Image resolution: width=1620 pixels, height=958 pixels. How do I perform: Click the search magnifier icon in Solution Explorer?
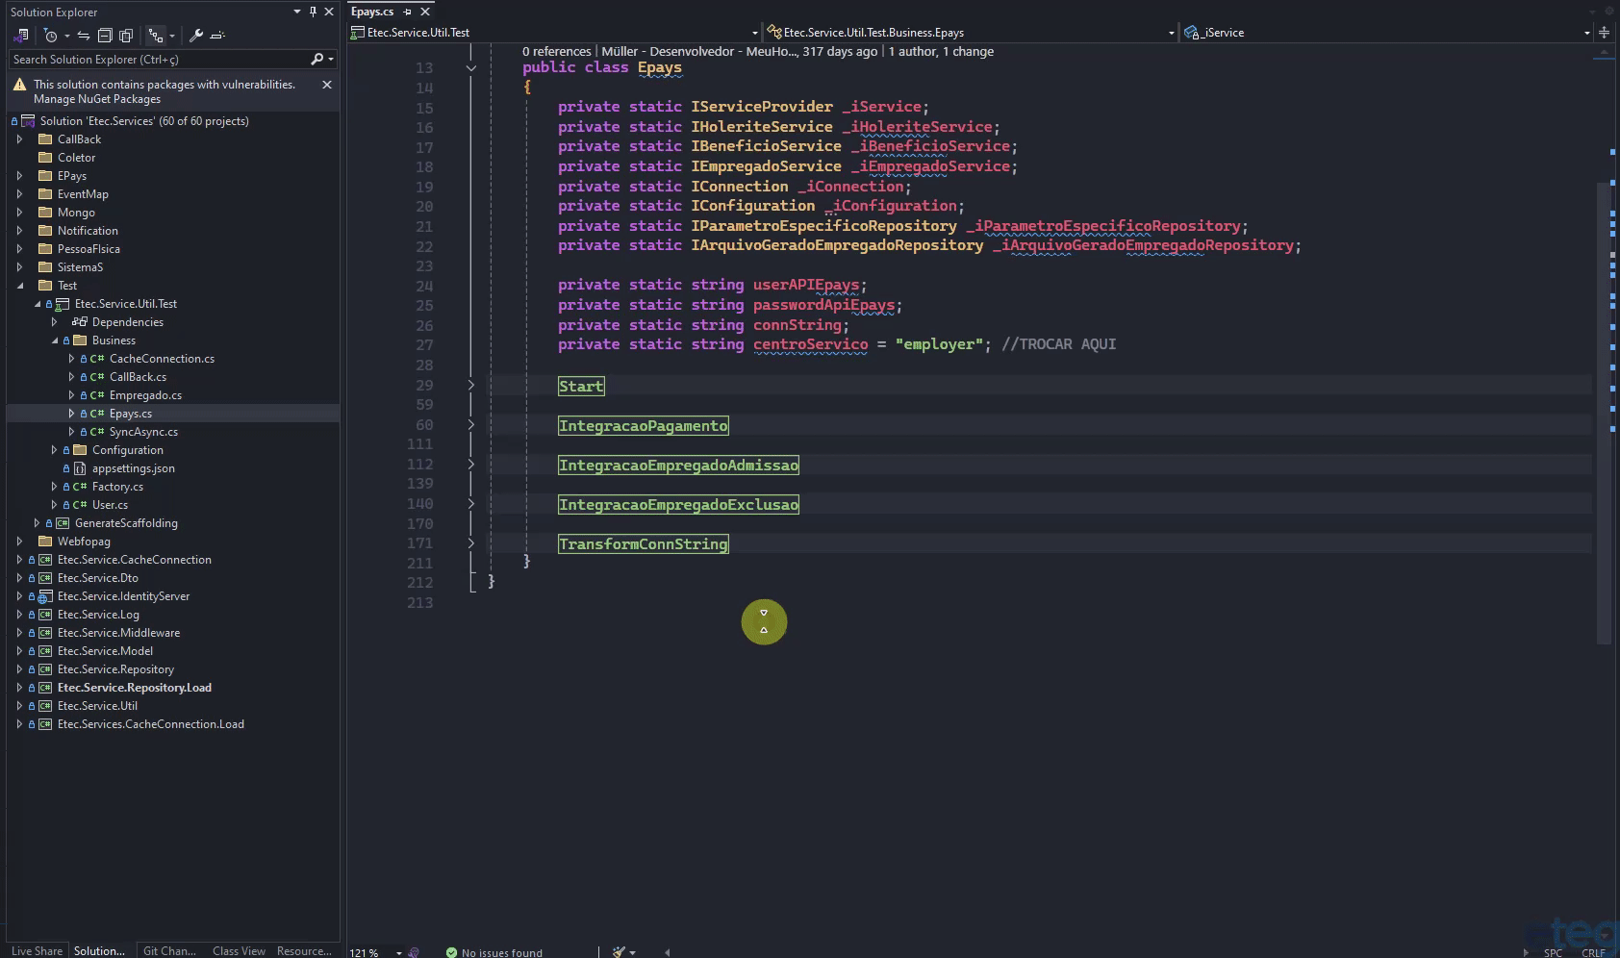point(317,60)
